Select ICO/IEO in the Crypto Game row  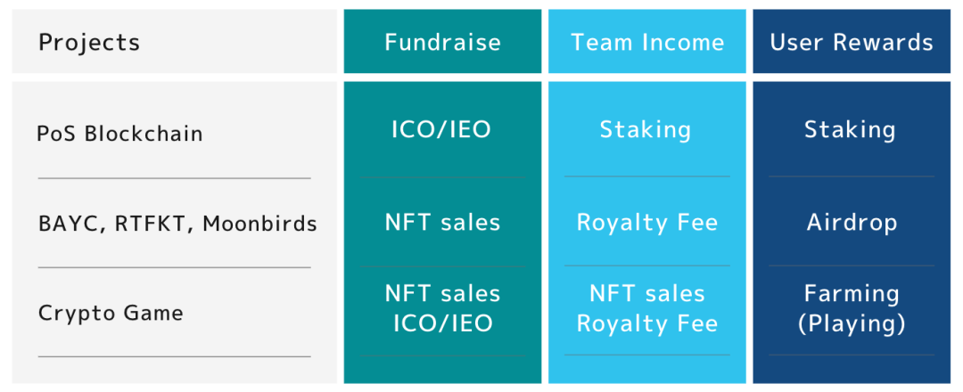coord(442,323)
